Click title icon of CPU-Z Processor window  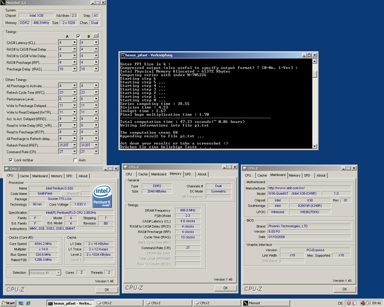[7, 169]
